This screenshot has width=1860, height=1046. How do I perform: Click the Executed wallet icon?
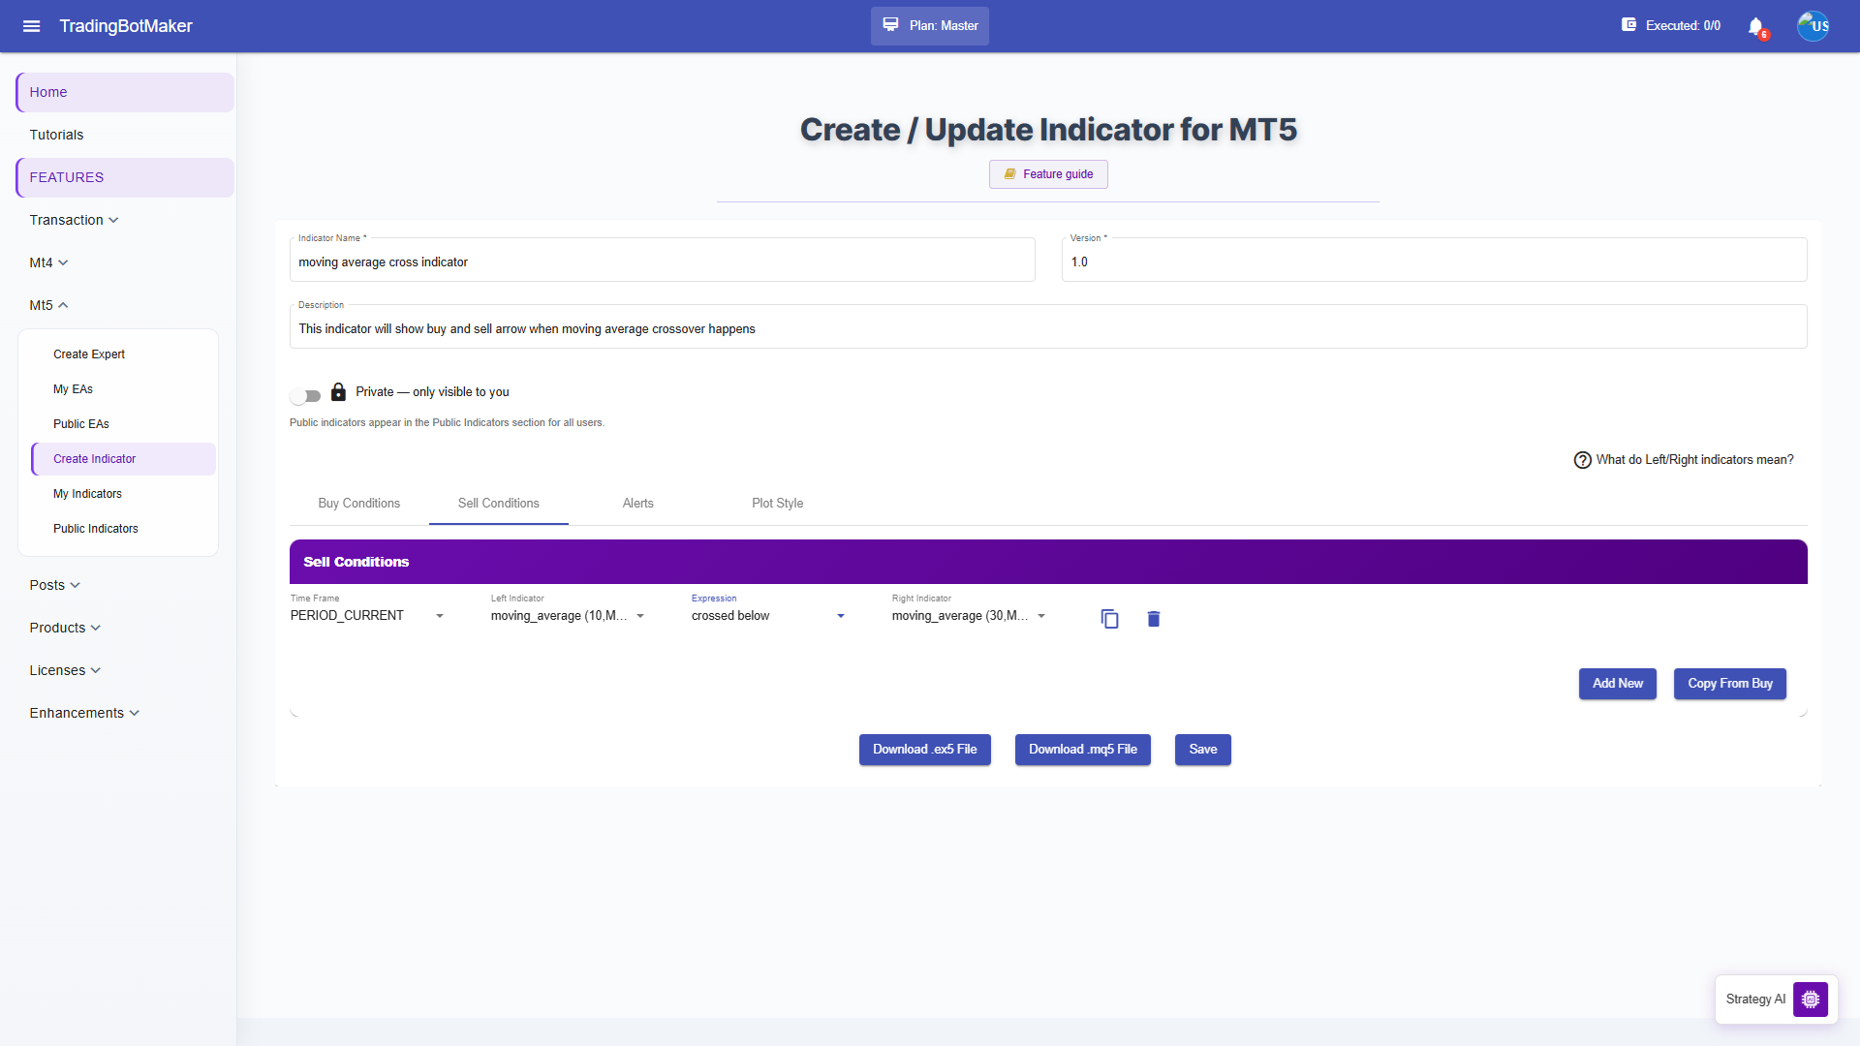1628,25
